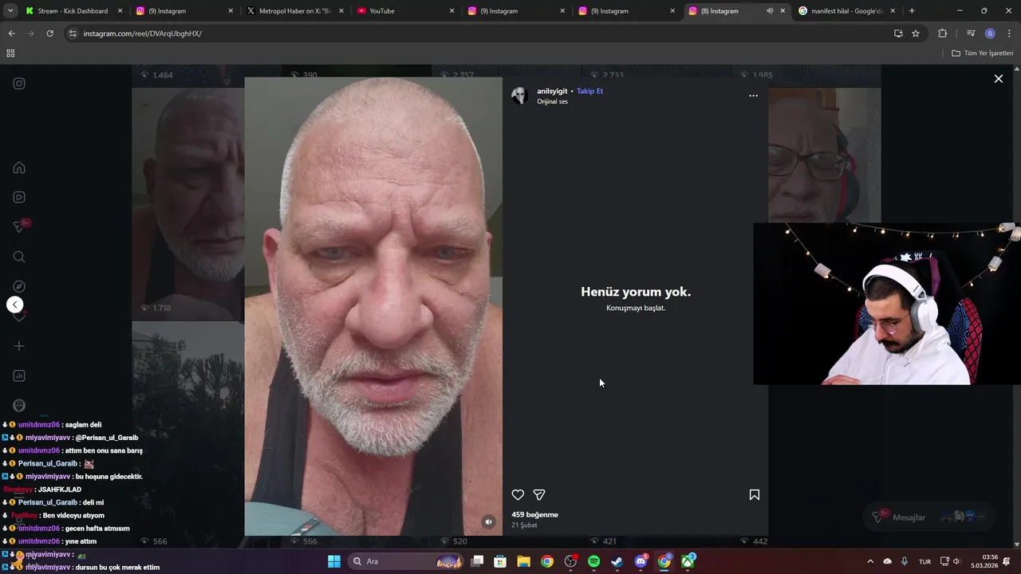
Task: Open the Orijinal ses audio link
Action: 552,102
